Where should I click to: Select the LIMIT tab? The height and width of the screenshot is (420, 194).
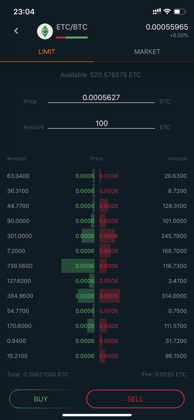coord(47,52)
